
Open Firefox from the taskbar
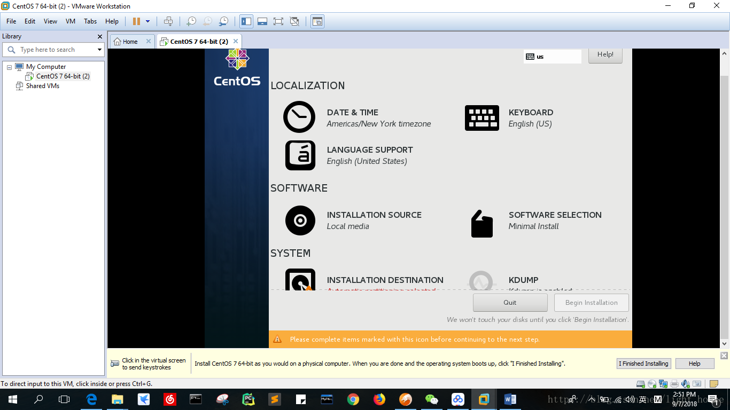click(x=379, y=399)
